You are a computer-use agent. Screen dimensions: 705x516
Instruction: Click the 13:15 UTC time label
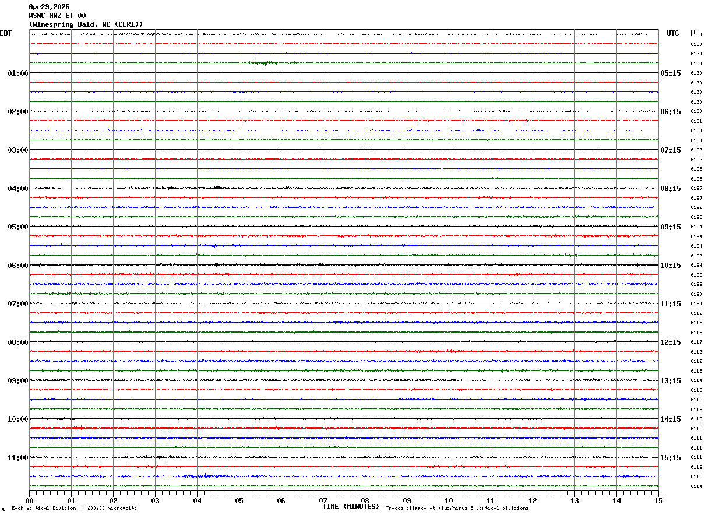coord(670,381)
